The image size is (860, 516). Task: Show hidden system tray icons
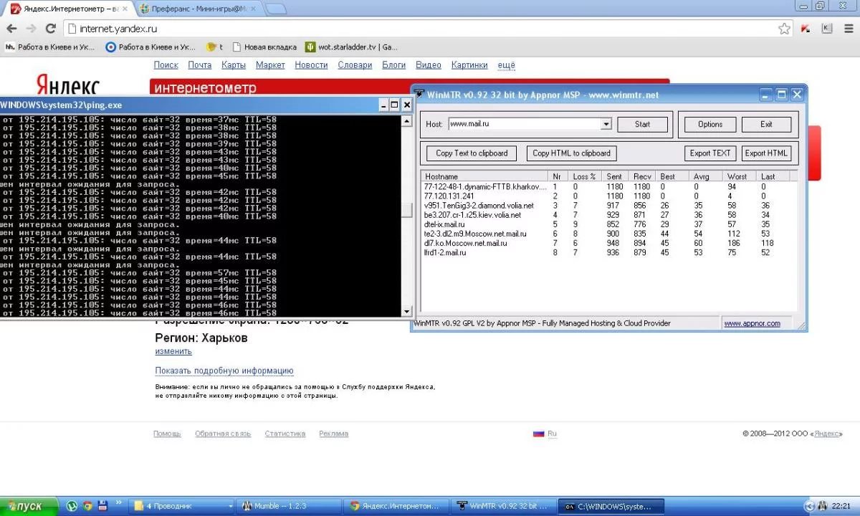[809, 506]
